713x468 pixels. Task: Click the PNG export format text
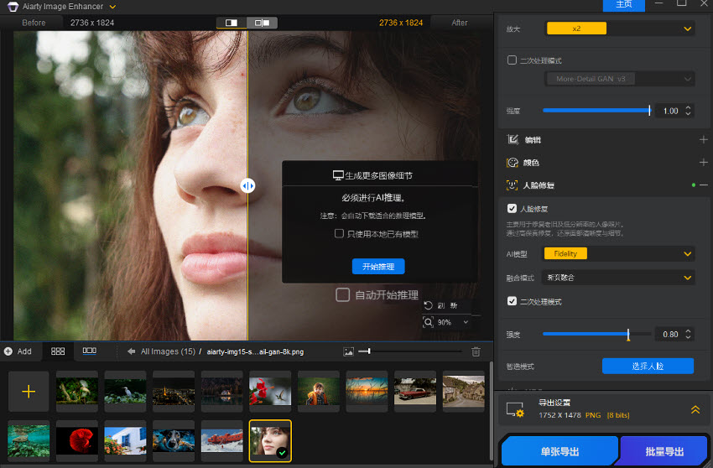(x=593, y=415)
